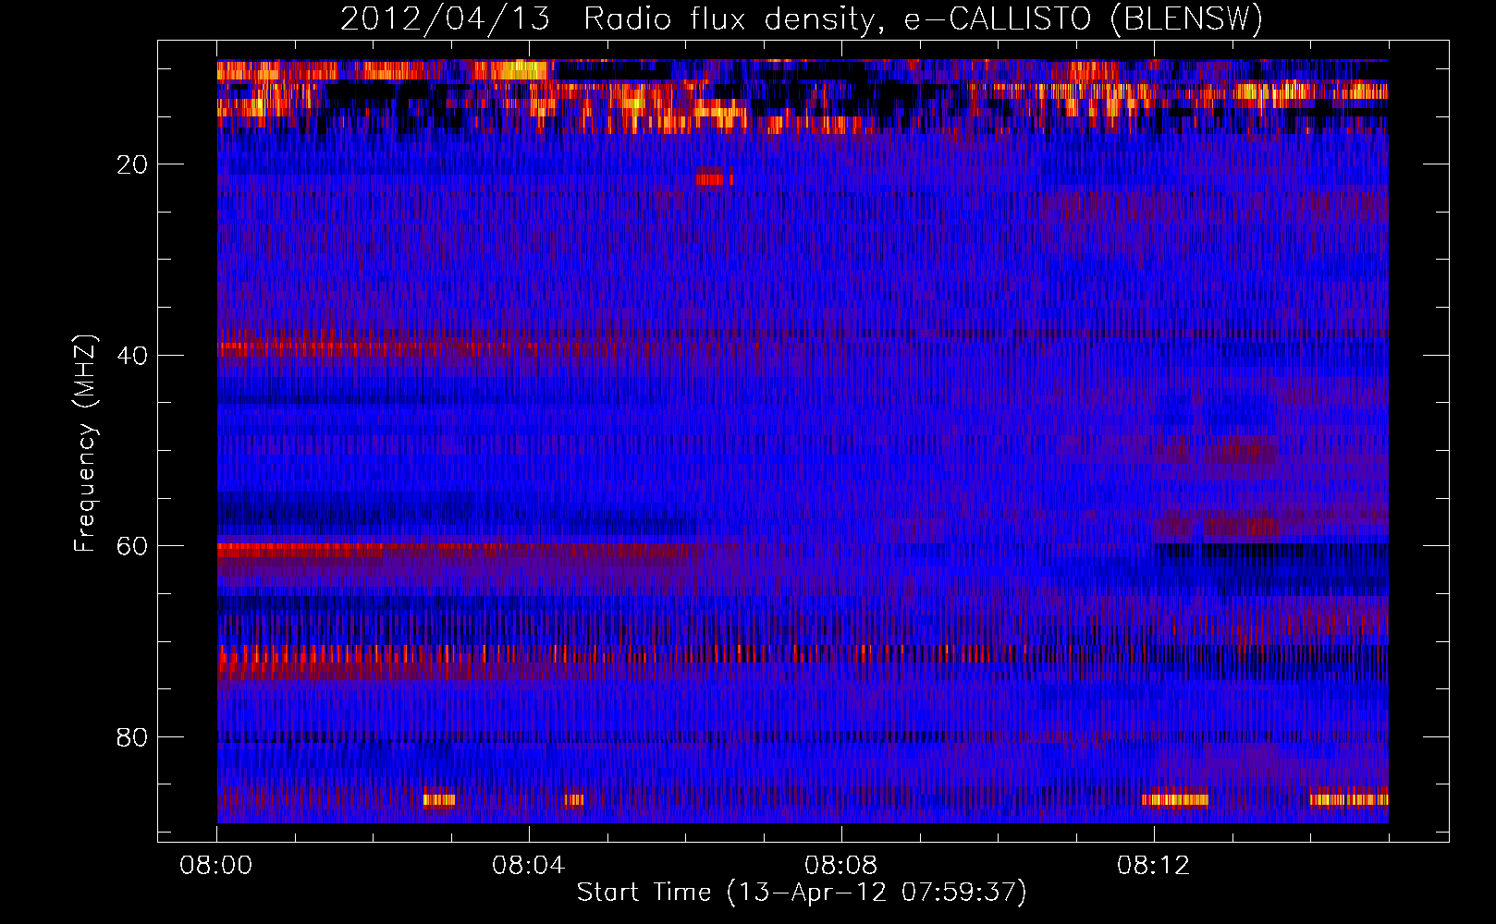Click the '08:12' time tick label
This screenshot has width=1496, height=924.
[1154, 866]
